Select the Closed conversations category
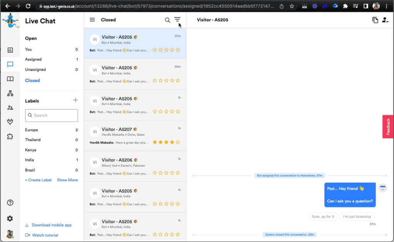The image size is (394, 242). click(x=32, y=80)
